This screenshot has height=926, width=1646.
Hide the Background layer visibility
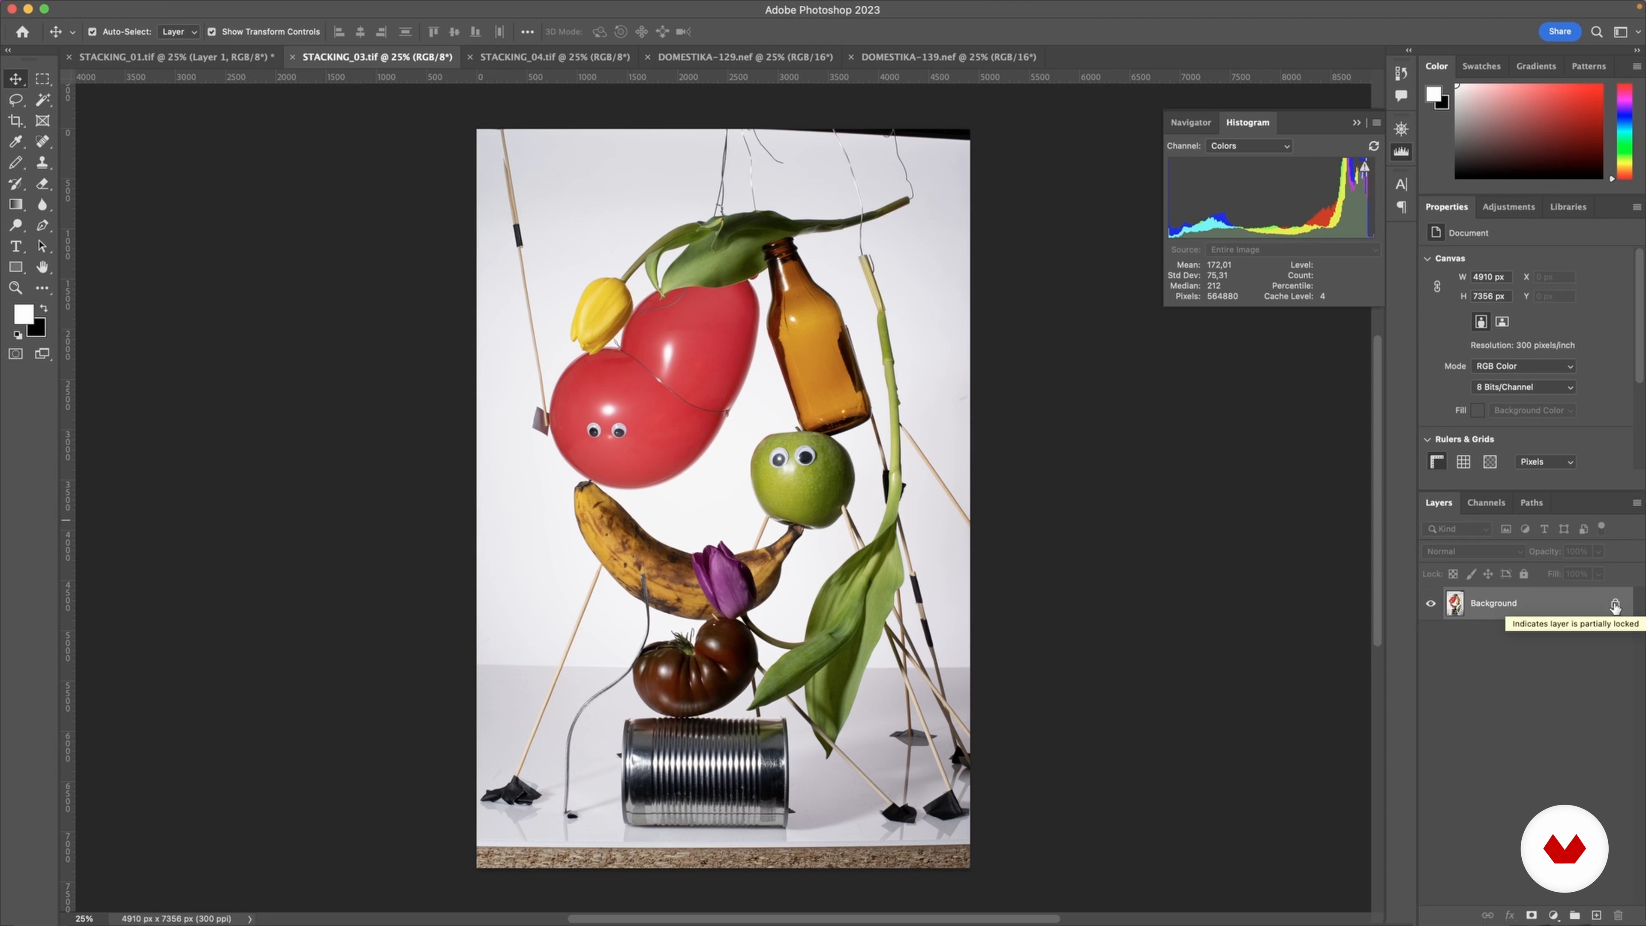click(x=1431, y=603)
